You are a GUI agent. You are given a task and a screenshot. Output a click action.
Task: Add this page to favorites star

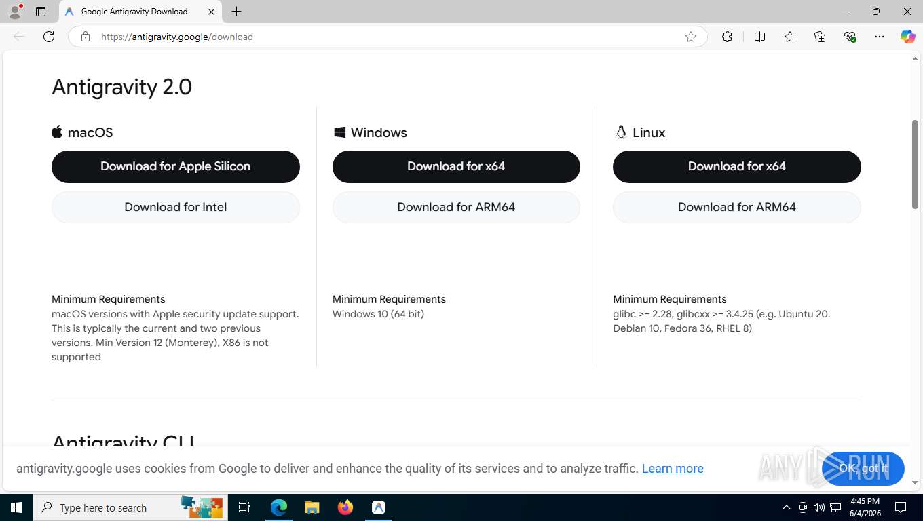691,37
